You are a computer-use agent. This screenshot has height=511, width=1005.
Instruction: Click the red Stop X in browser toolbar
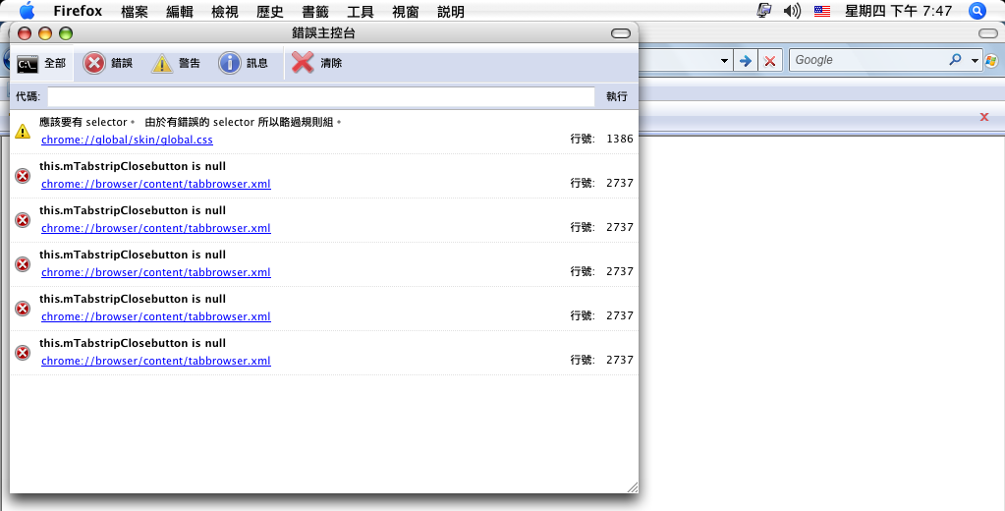point(770,61)
